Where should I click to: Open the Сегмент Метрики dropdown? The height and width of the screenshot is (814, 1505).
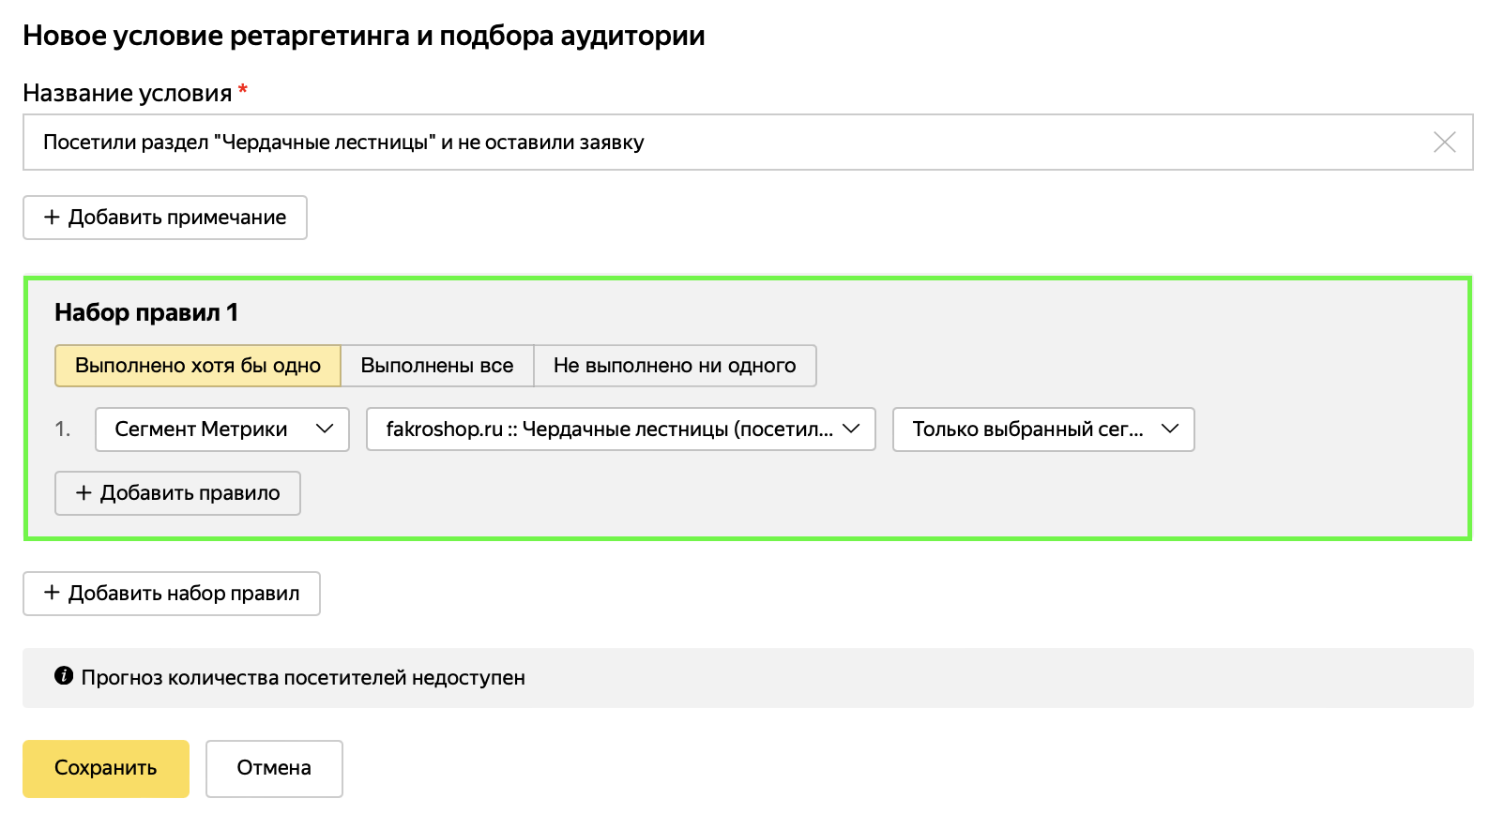222,430
